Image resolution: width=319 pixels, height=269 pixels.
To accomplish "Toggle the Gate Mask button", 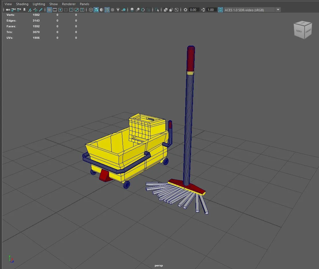I will tap(66, 10).
